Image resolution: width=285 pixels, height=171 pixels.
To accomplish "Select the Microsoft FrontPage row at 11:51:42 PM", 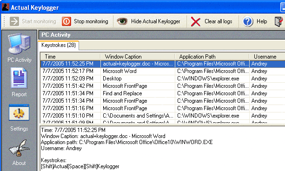I will pos(163,86).
